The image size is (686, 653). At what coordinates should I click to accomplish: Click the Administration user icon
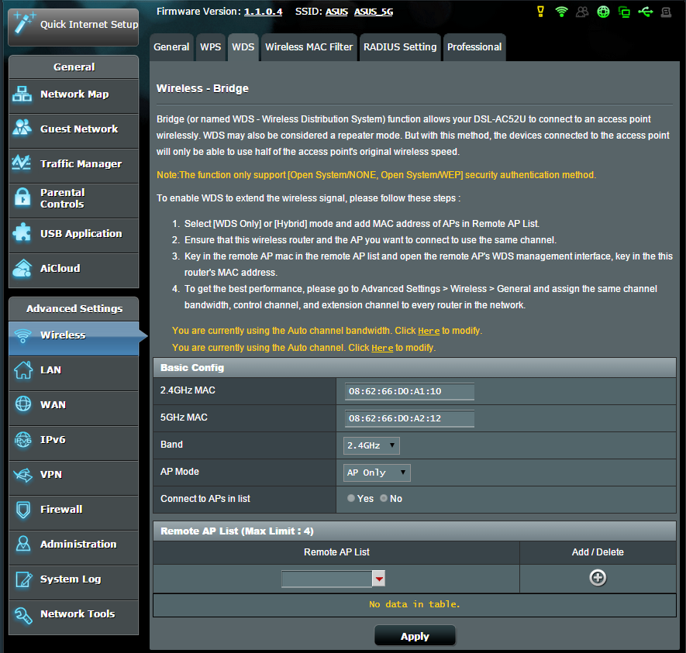tap(22, 543)
